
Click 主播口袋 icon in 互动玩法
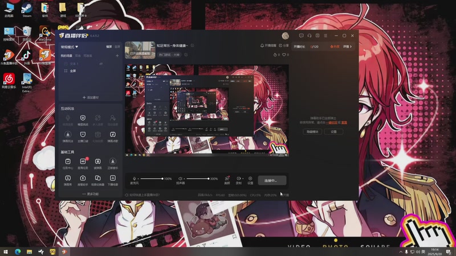point(83,134)
